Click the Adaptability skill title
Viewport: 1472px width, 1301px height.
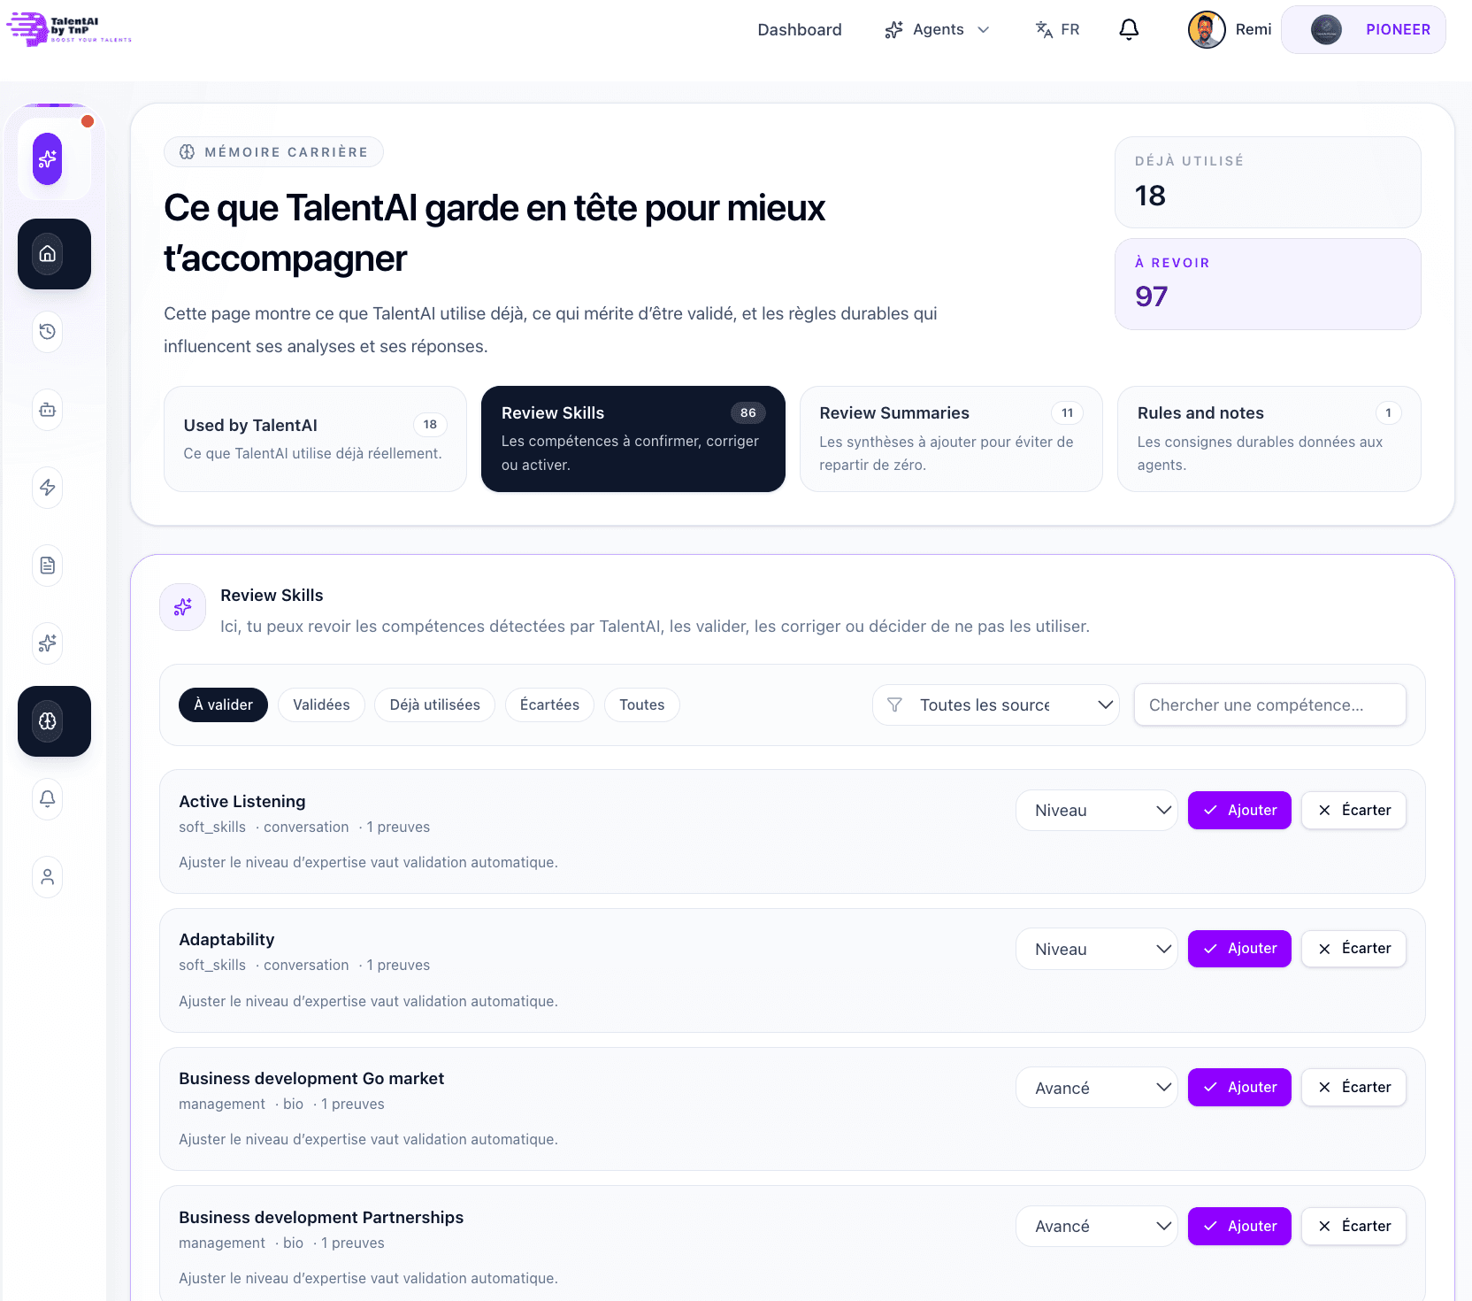pyautogui.click(x=226, y=940)
